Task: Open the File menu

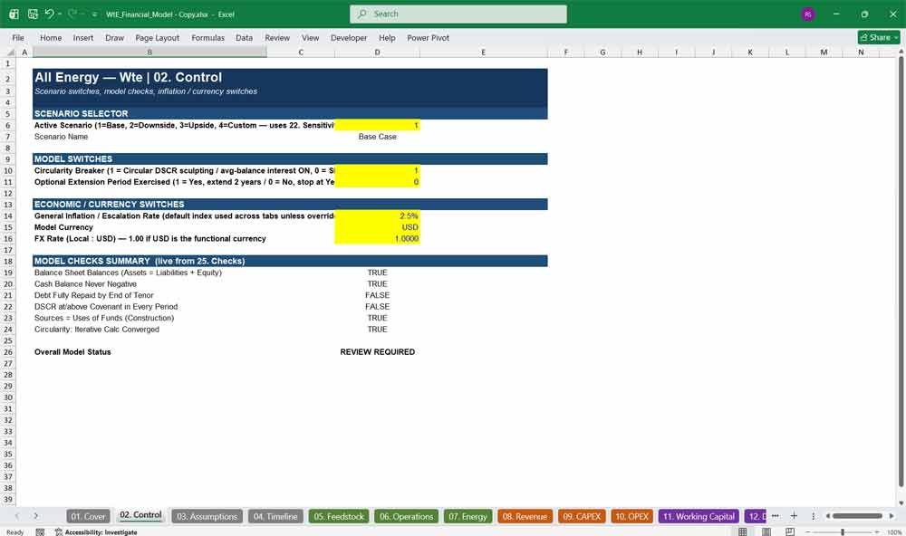Action: point(18,37)
